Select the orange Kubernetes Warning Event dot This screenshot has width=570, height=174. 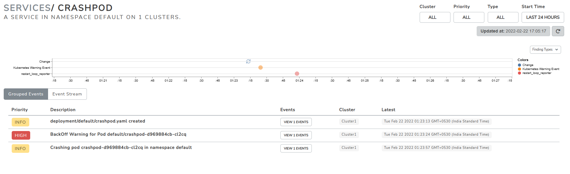[260, 68]
